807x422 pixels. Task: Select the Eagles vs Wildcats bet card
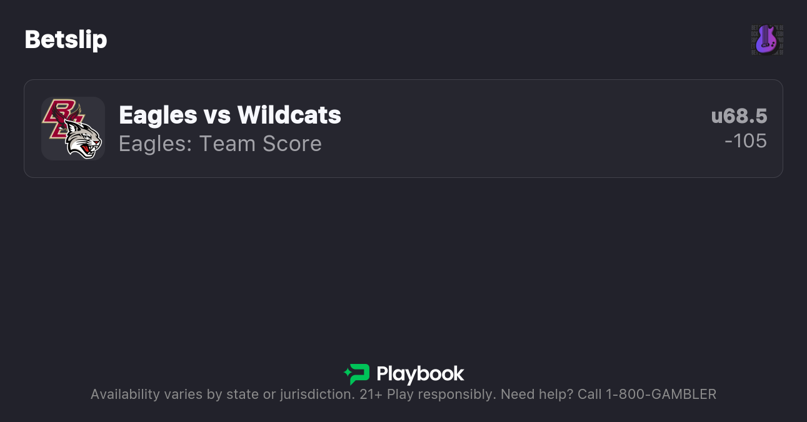[403, 128]
